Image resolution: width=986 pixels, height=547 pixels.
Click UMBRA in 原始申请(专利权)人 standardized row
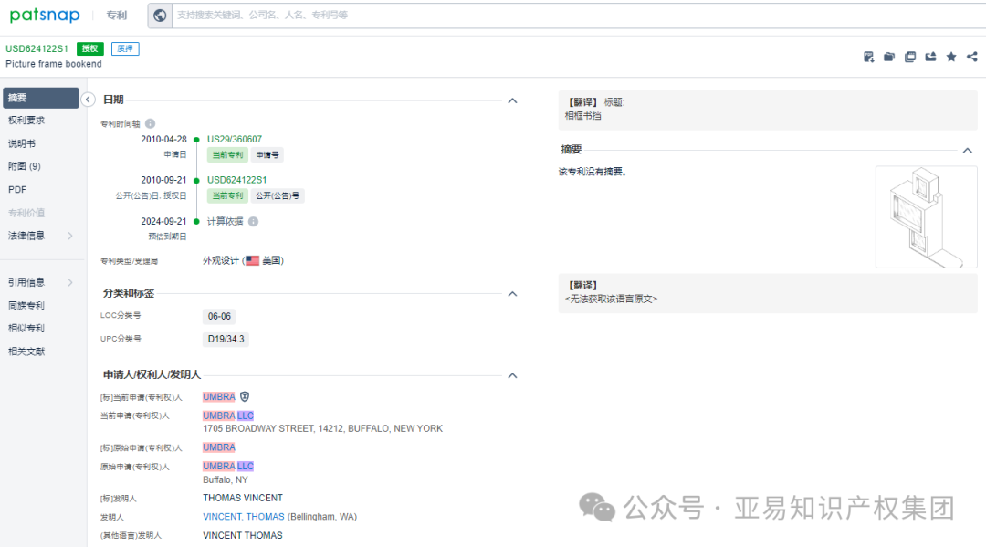219,447
